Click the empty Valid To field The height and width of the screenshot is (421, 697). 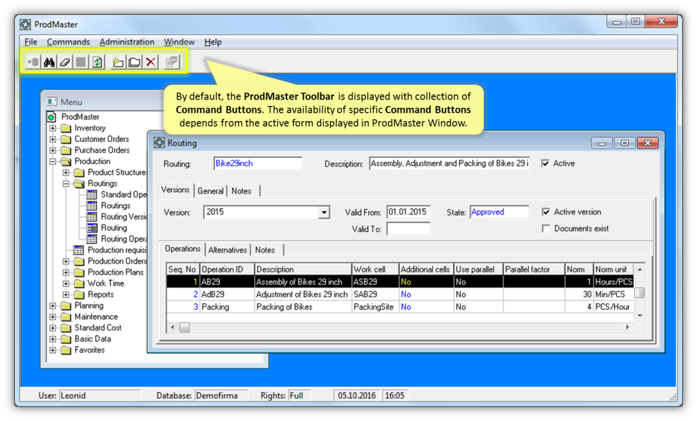(x=408, y=229)
